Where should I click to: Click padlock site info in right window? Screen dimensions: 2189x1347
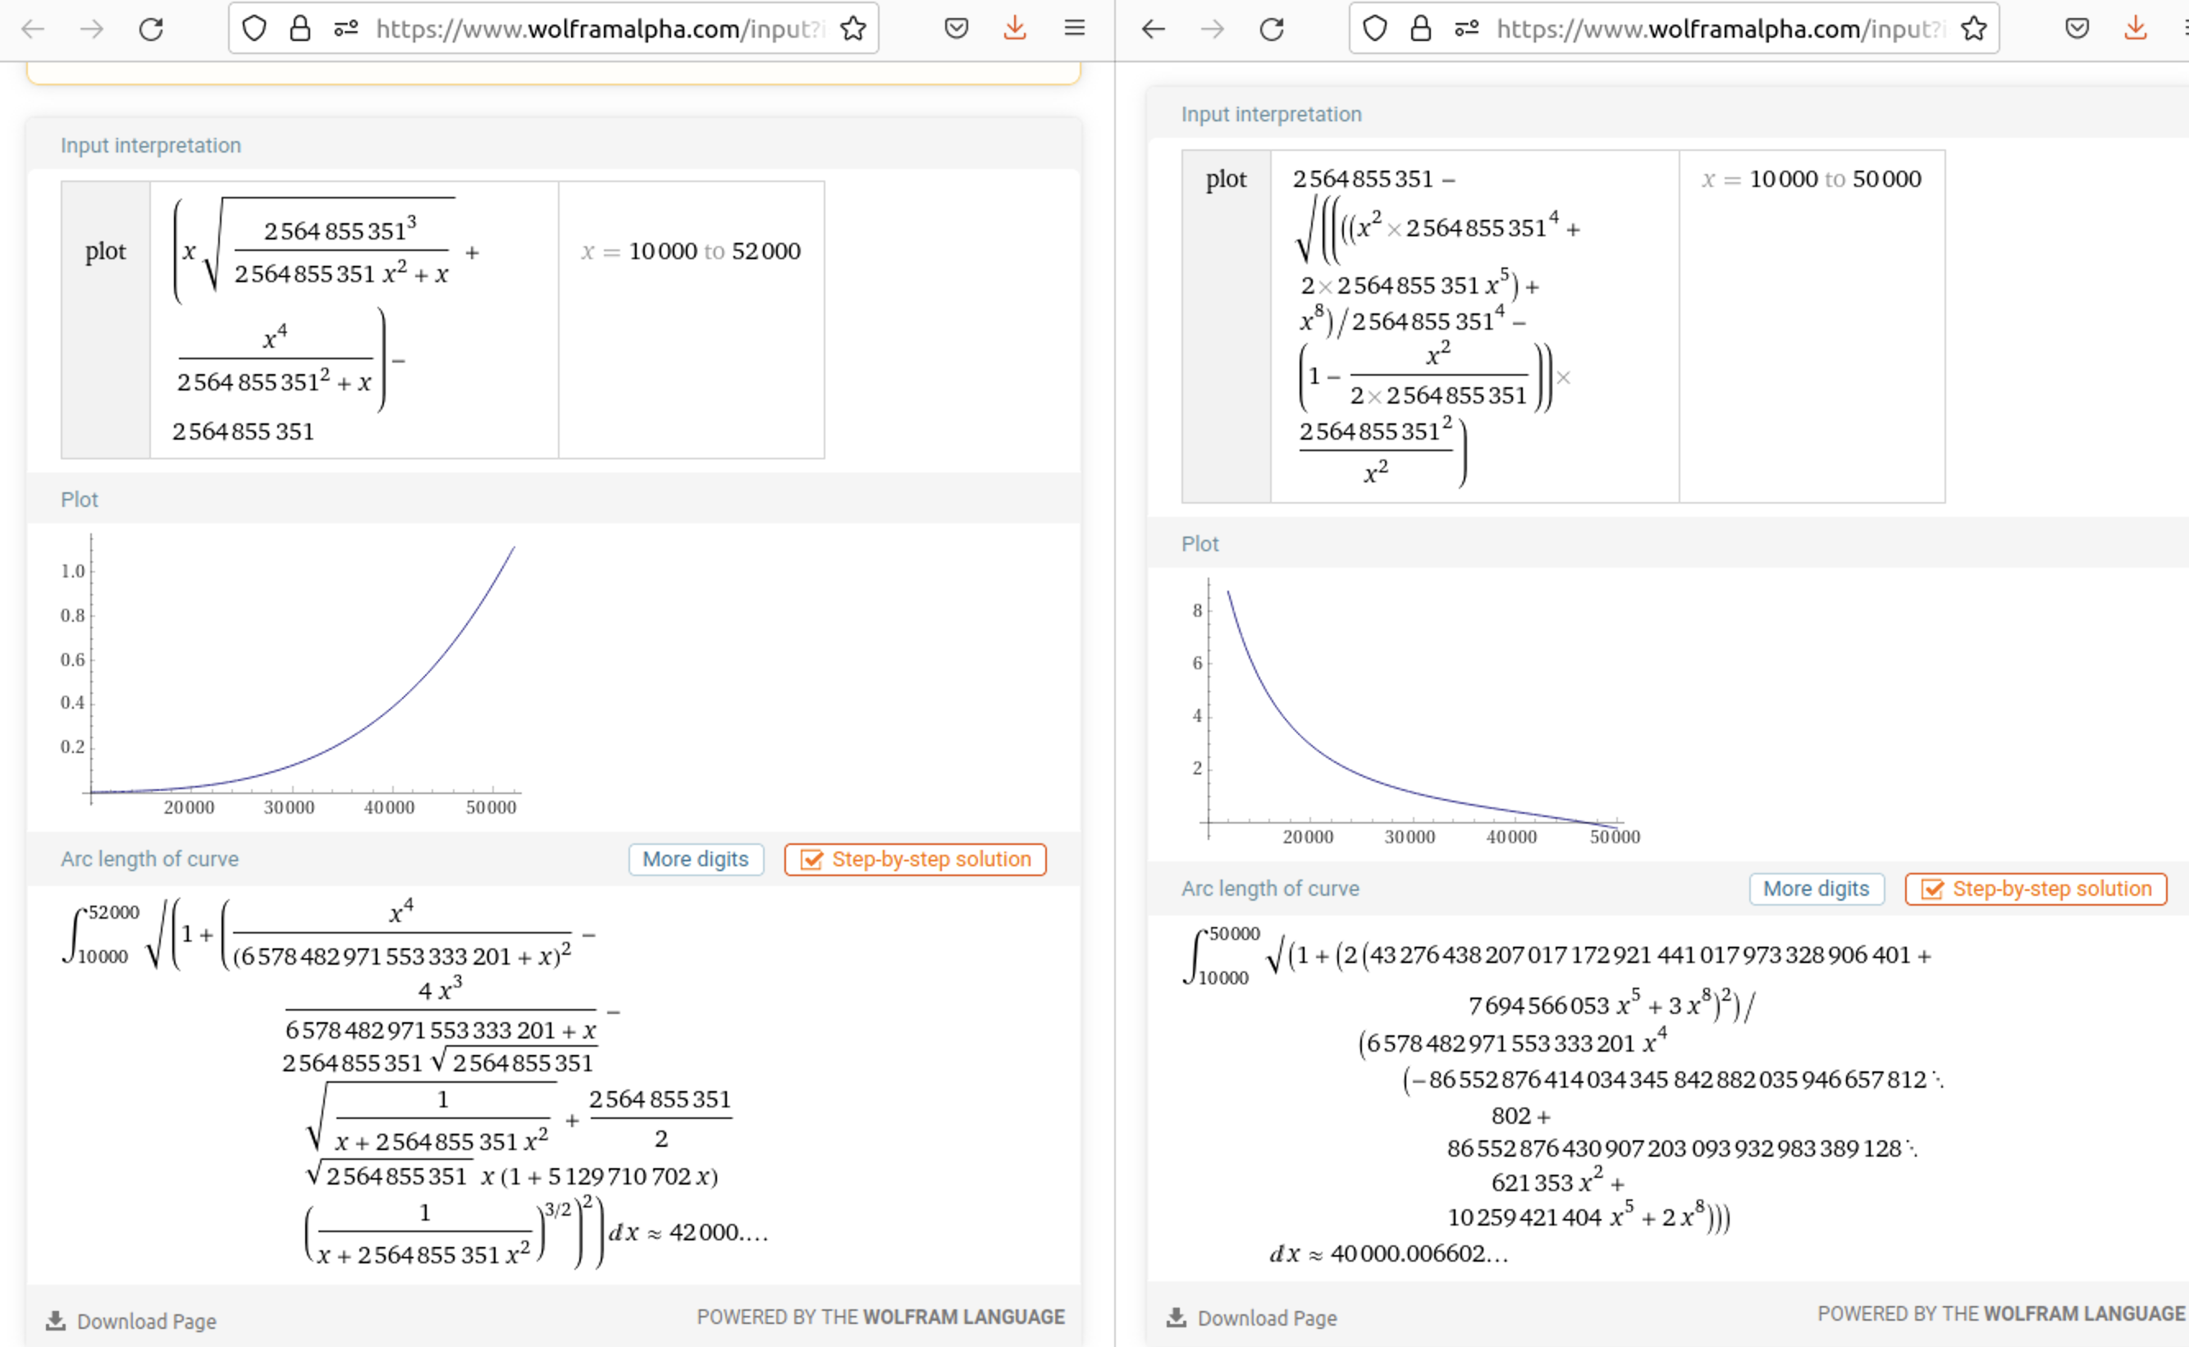(1420, 29)
